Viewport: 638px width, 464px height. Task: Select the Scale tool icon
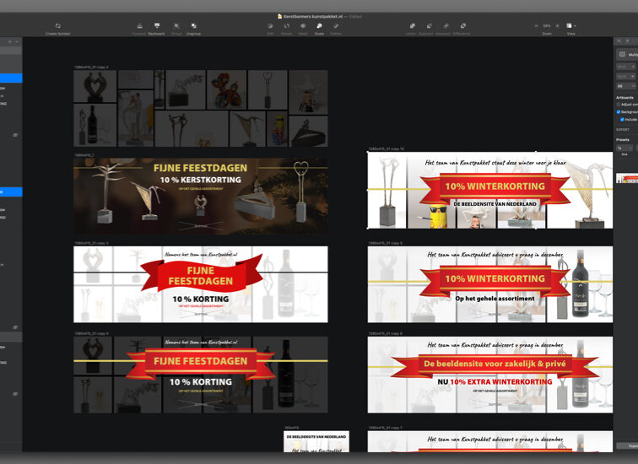(x=319, y=25)
